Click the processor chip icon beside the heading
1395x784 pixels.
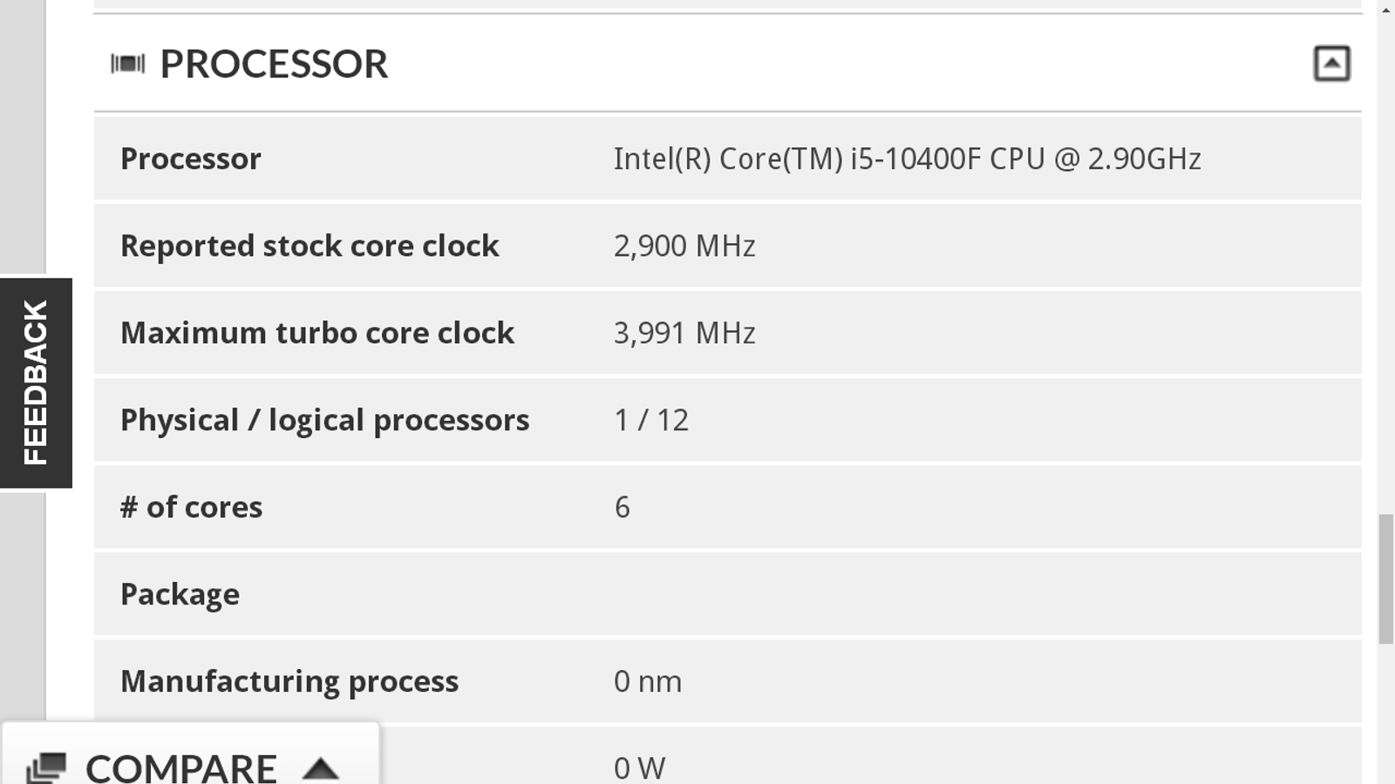(127, 64)
